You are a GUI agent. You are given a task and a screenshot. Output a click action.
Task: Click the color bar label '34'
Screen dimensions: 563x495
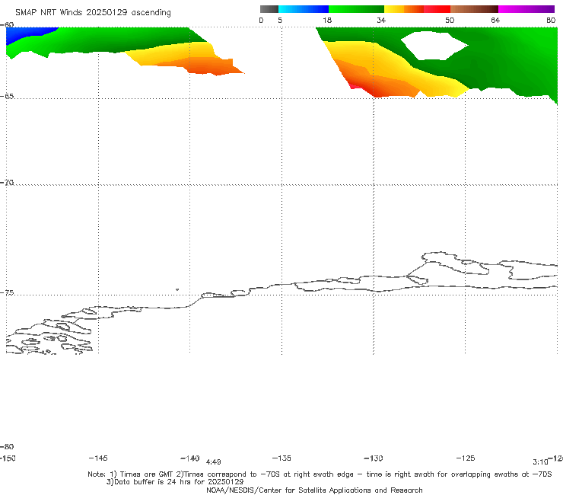click(381, 20)
